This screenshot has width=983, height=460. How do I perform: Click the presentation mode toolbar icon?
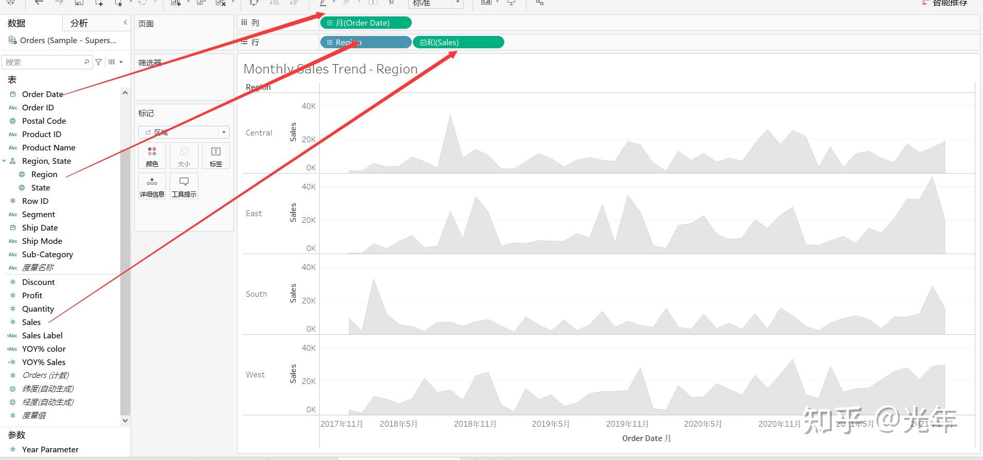tap(512, 3)
